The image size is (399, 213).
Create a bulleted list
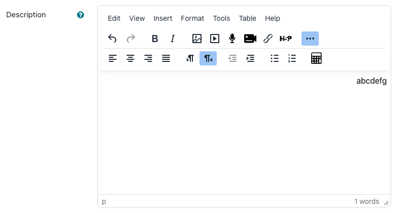[x=274, y=58]
